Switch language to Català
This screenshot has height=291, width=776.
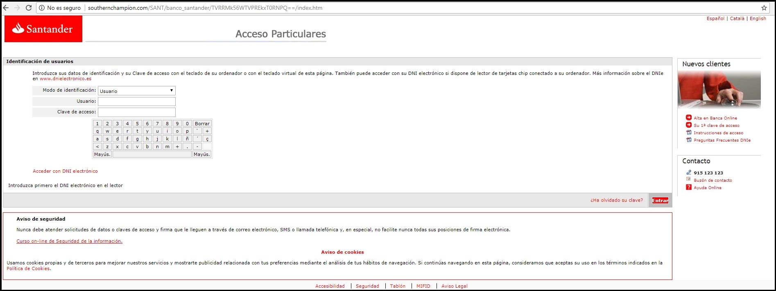pyautogui.click(x=737, y=18)
